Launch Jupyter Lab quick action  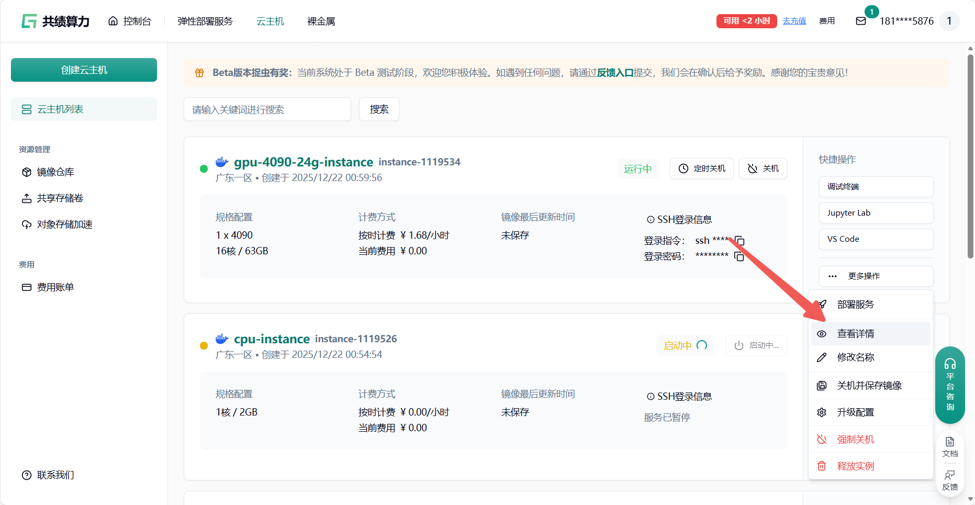click(876, 213)
